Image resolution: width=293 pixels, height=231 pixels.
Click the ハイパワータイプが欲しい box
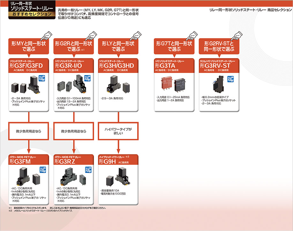coord(118,131)
